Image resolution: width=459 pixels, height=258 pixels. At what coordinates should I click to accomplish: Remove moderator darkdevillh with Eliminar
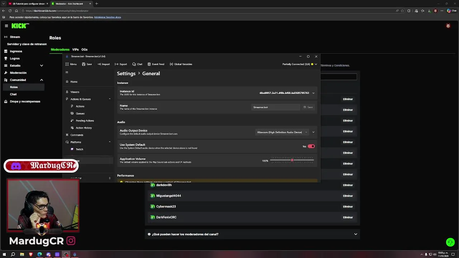point(348,185)
